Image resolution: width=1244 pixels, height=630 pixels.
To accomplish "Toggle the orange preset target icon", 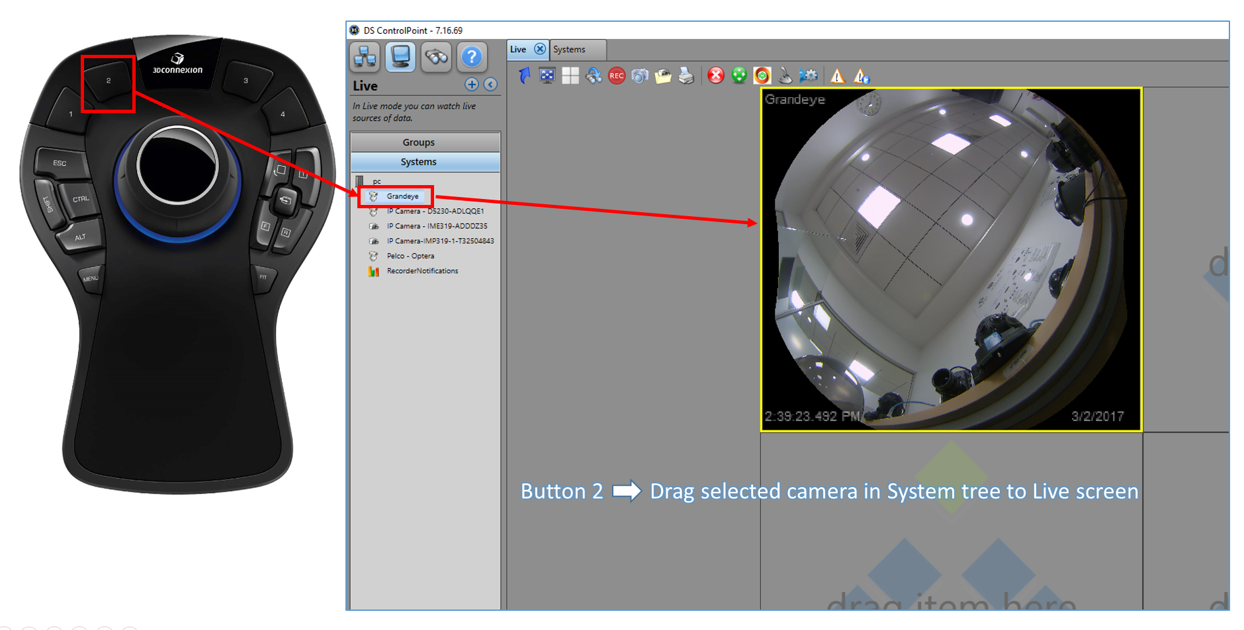I will pyautogui.click(x=762, y=76).
